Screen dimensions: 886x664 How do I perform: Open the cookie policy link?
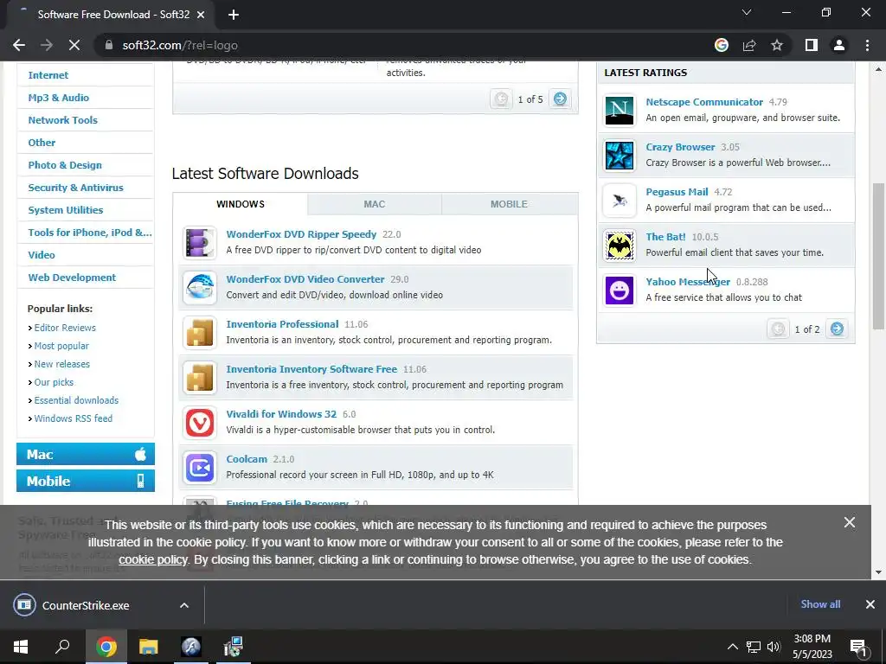152,559
